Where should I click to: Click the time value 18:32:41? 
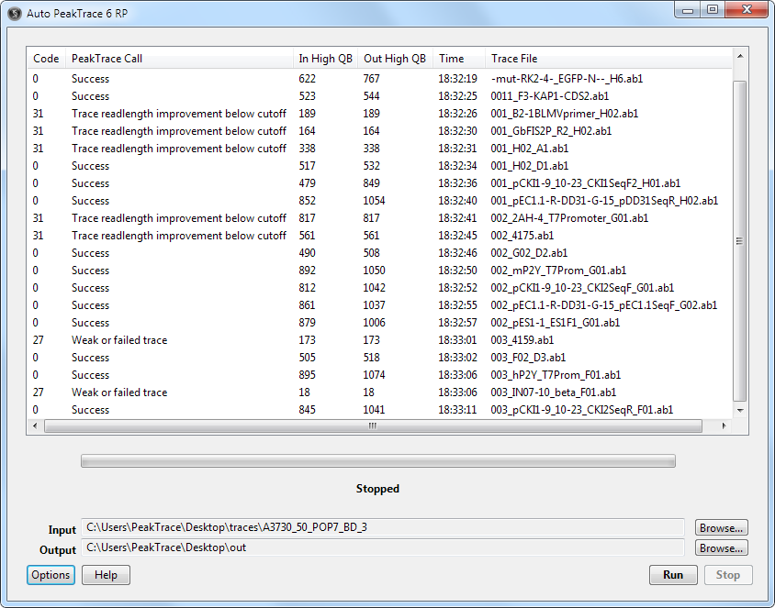coord(457,218)
